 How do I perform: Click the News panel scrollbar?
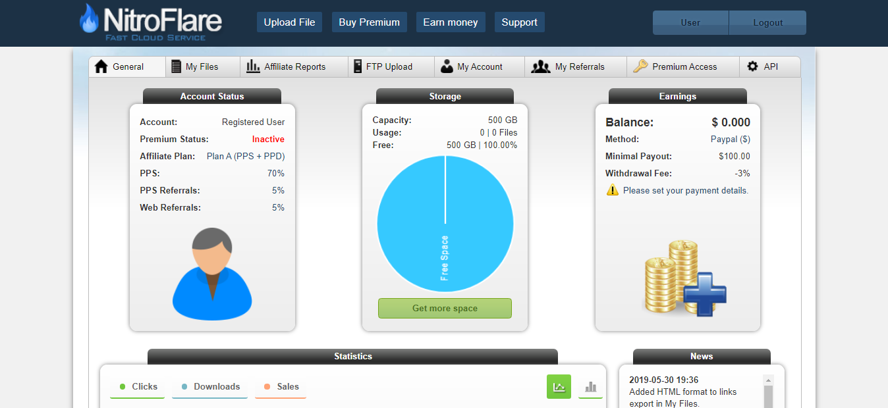(x=768, y=391)
